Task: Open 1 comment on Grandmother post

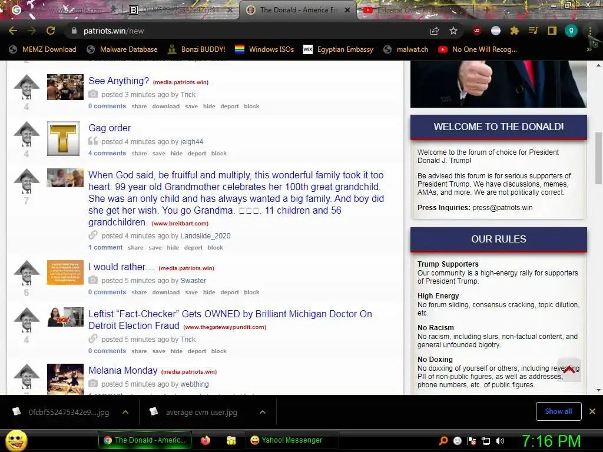Action: tap(106, 247)
